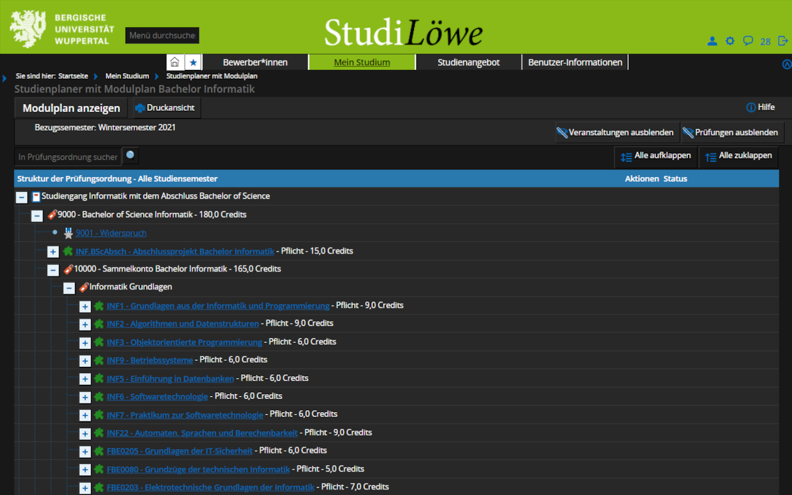Expand FBE0203 Elektrotechnische Grundlagen node

click(85, 489)
